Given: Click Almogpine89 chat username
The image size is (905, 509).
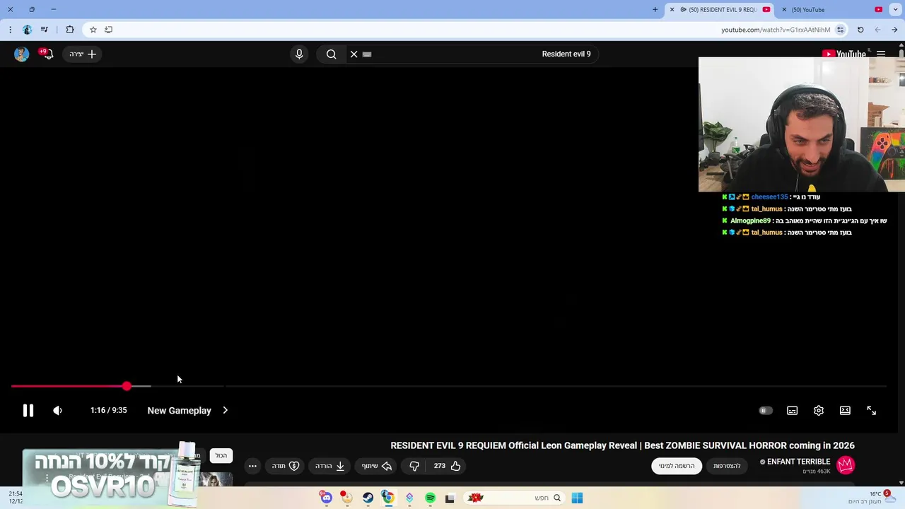Looking at the screenshot, I should point(750,221).
